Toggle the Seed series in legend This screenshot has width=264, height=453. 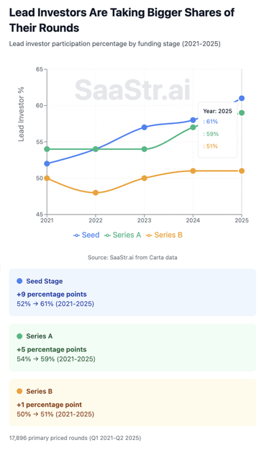[86, 235]
